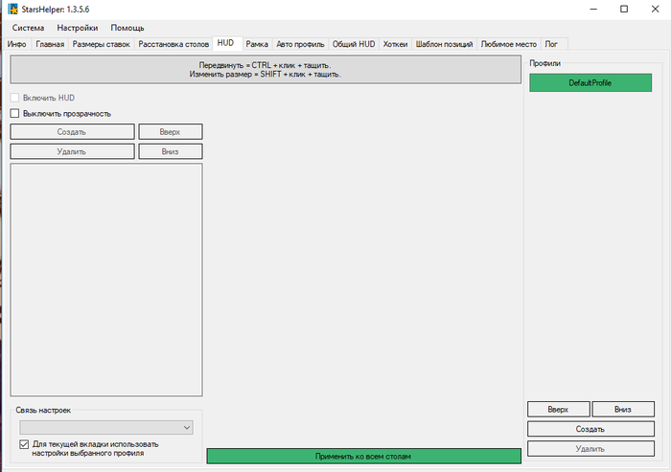671x472 pixels.
Task: Toggle the Включить HUD checkbox
Action: point(14,98)
